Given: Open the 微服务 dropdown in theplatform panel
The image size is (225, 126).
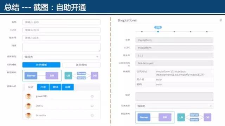Looking at the screenshot, I should (174, 106).
